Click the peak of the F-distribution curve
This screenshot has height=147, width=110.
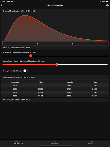pos(25,15)
